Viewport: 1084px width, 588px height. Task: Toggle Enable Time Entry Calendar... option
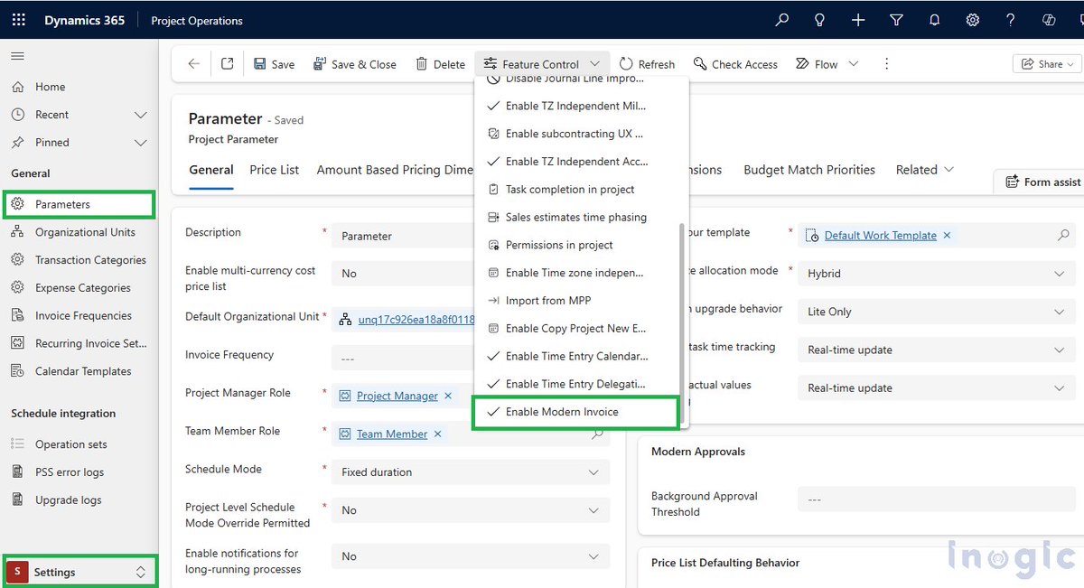[575, 356]
